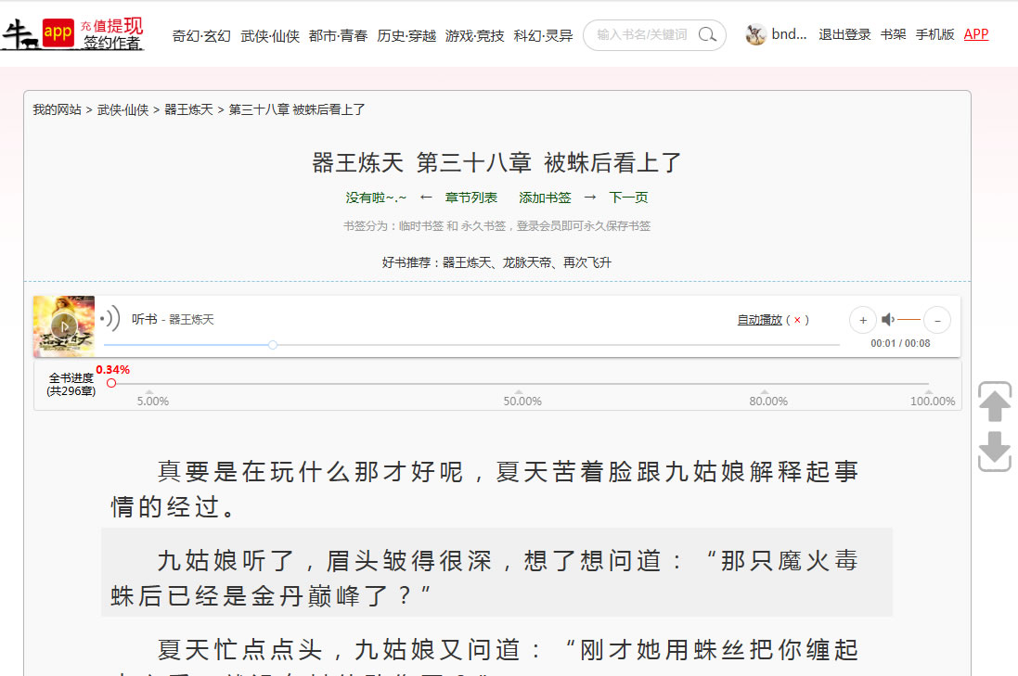
Task: Focus the book name search field
Action: 642,35
